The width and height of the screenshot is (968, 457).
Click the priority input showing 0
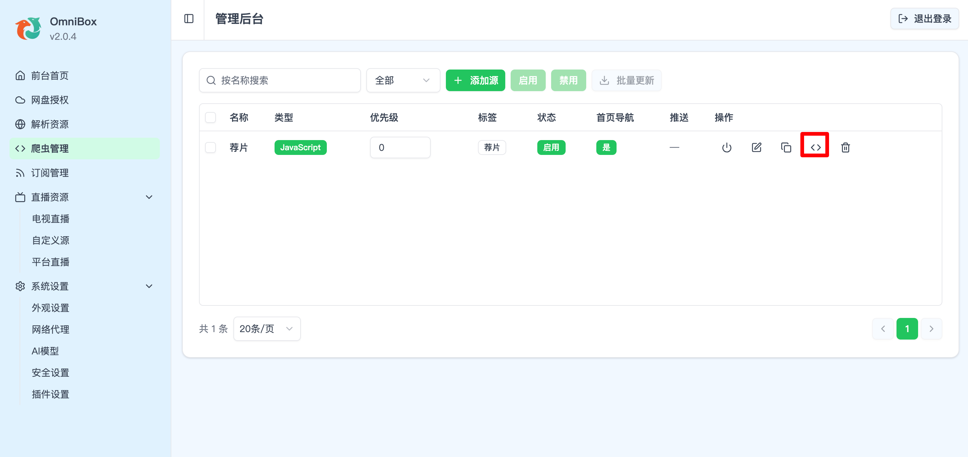400,147
